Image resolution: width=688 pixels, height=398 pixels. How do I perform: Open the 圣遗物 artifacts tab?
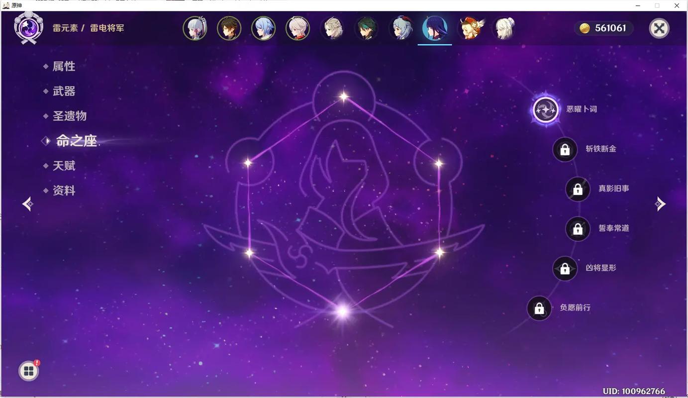coord(70,116)
